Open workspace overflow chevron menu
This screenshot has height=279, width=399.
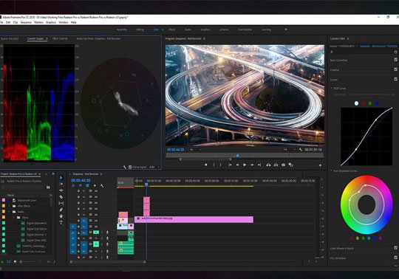[x=286, y=30]
